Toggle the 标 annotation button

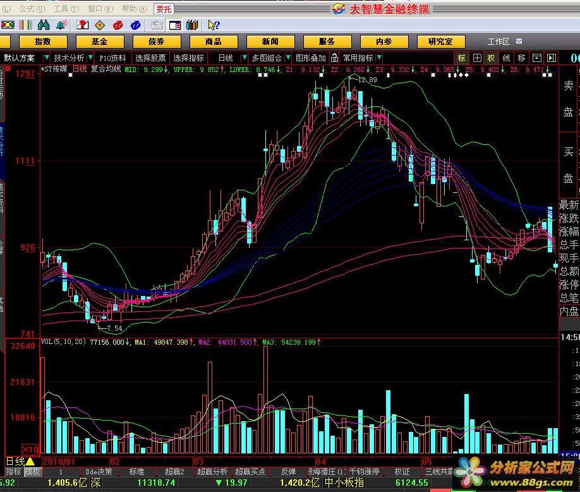click(x=462, y=58)
